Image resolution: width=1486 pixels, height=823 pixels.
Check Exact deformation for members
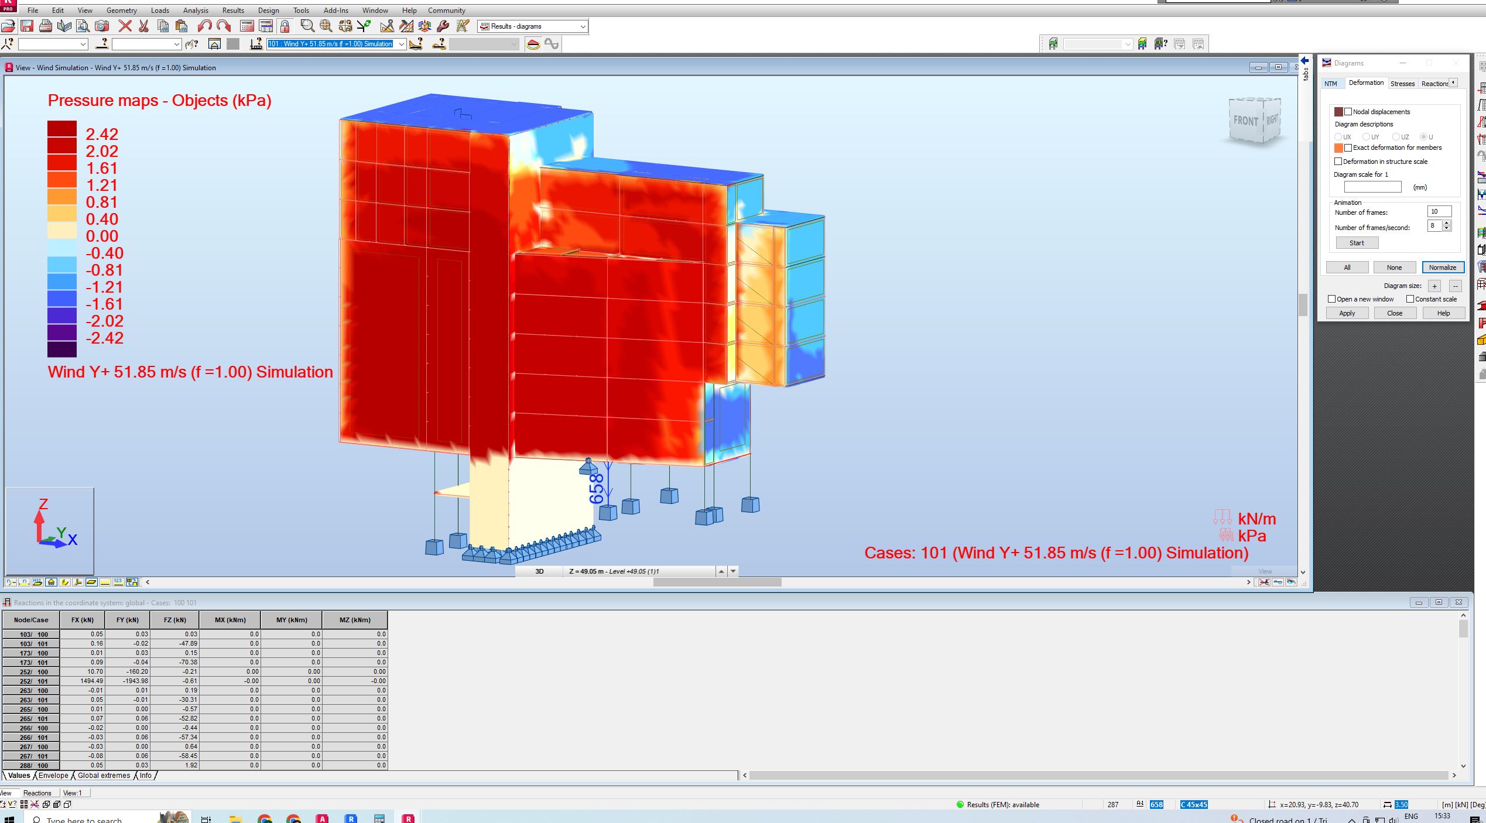tap(1348, 148)
